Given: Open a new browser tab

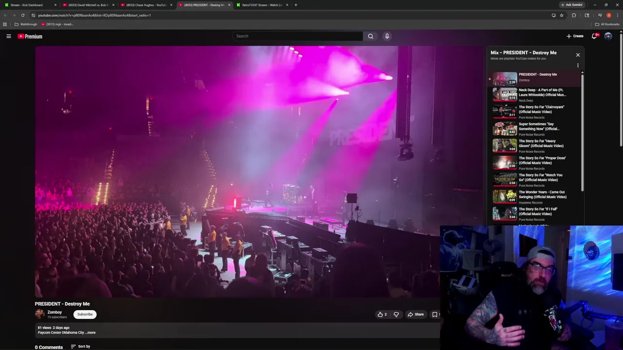Looking at the screenshot, I should pos(295,5).
